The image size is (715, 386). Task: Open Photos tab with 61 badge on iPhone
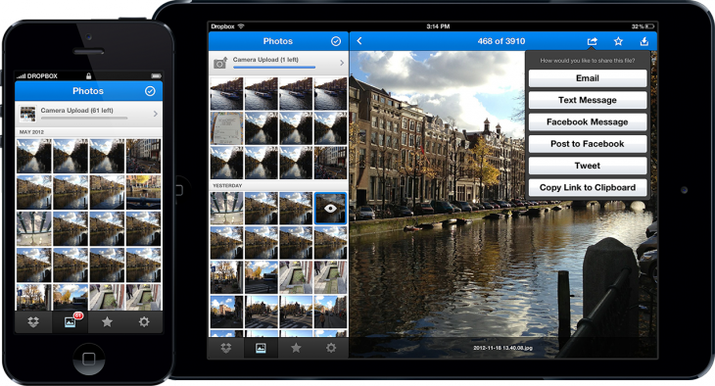tap(71, 322)
